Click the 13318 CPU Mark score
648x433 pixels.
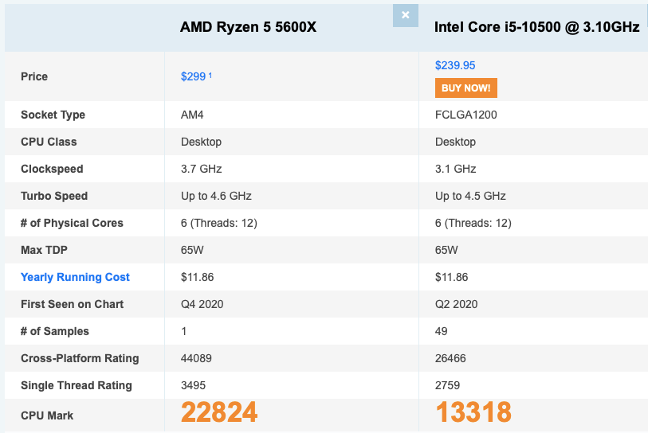pos(473,412)
